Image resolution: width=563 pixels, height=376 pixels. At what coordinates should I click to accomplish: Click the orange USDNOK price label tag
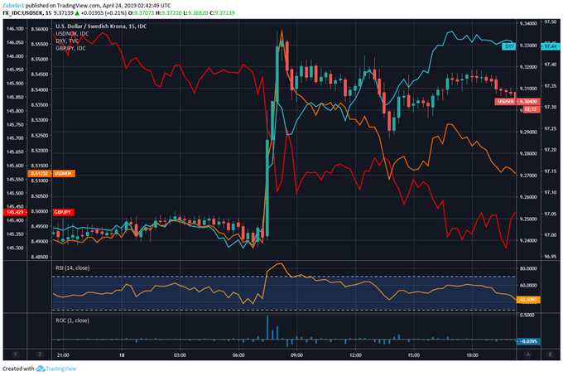(x=64, y=173)
